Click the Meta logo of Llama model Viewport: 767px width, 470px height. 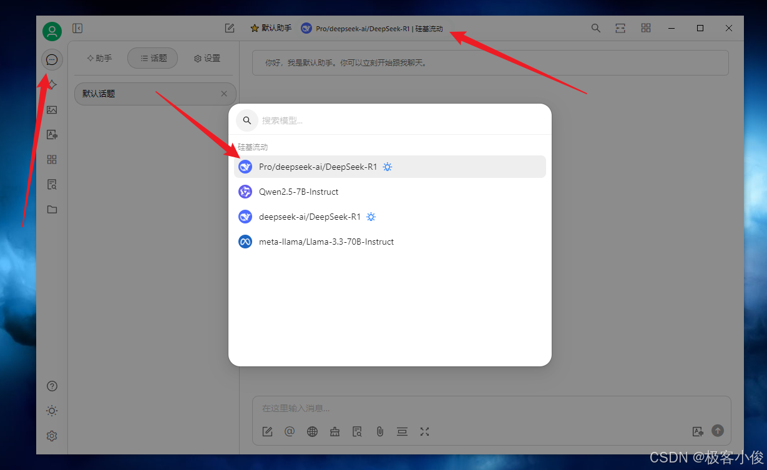245,242
